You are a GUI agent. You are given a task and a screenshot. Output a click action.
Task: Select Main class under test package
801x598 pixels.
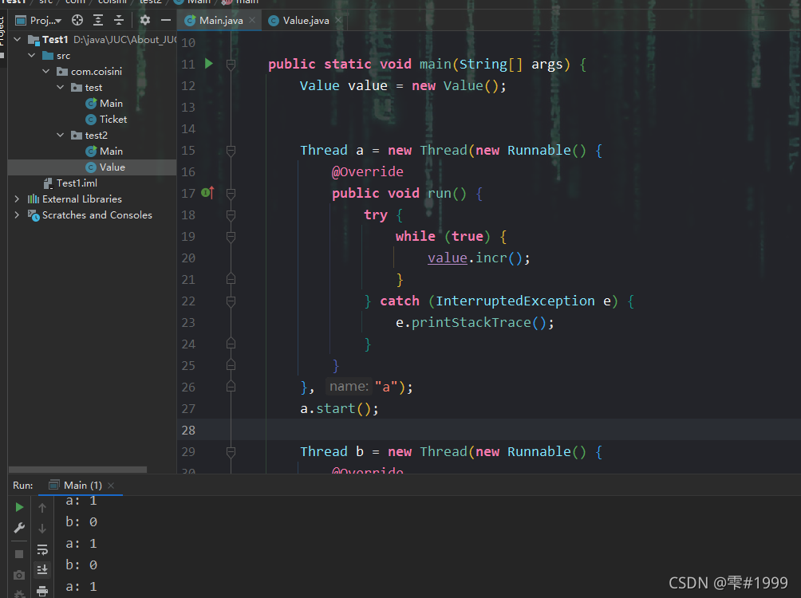tap(105, 103)
